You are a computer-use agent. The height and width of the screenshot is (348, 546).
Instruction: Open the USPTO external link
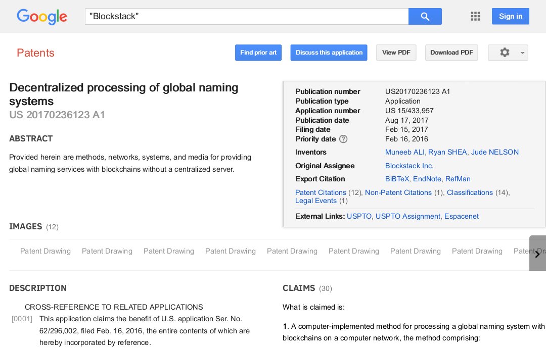(x=359, y=216)
